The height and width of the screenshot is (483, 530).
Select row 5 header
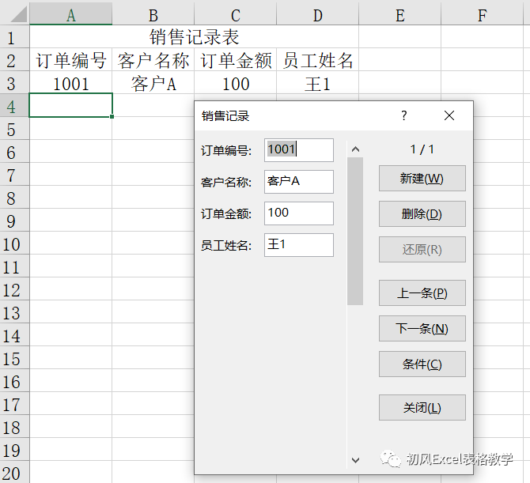[14, 129]
